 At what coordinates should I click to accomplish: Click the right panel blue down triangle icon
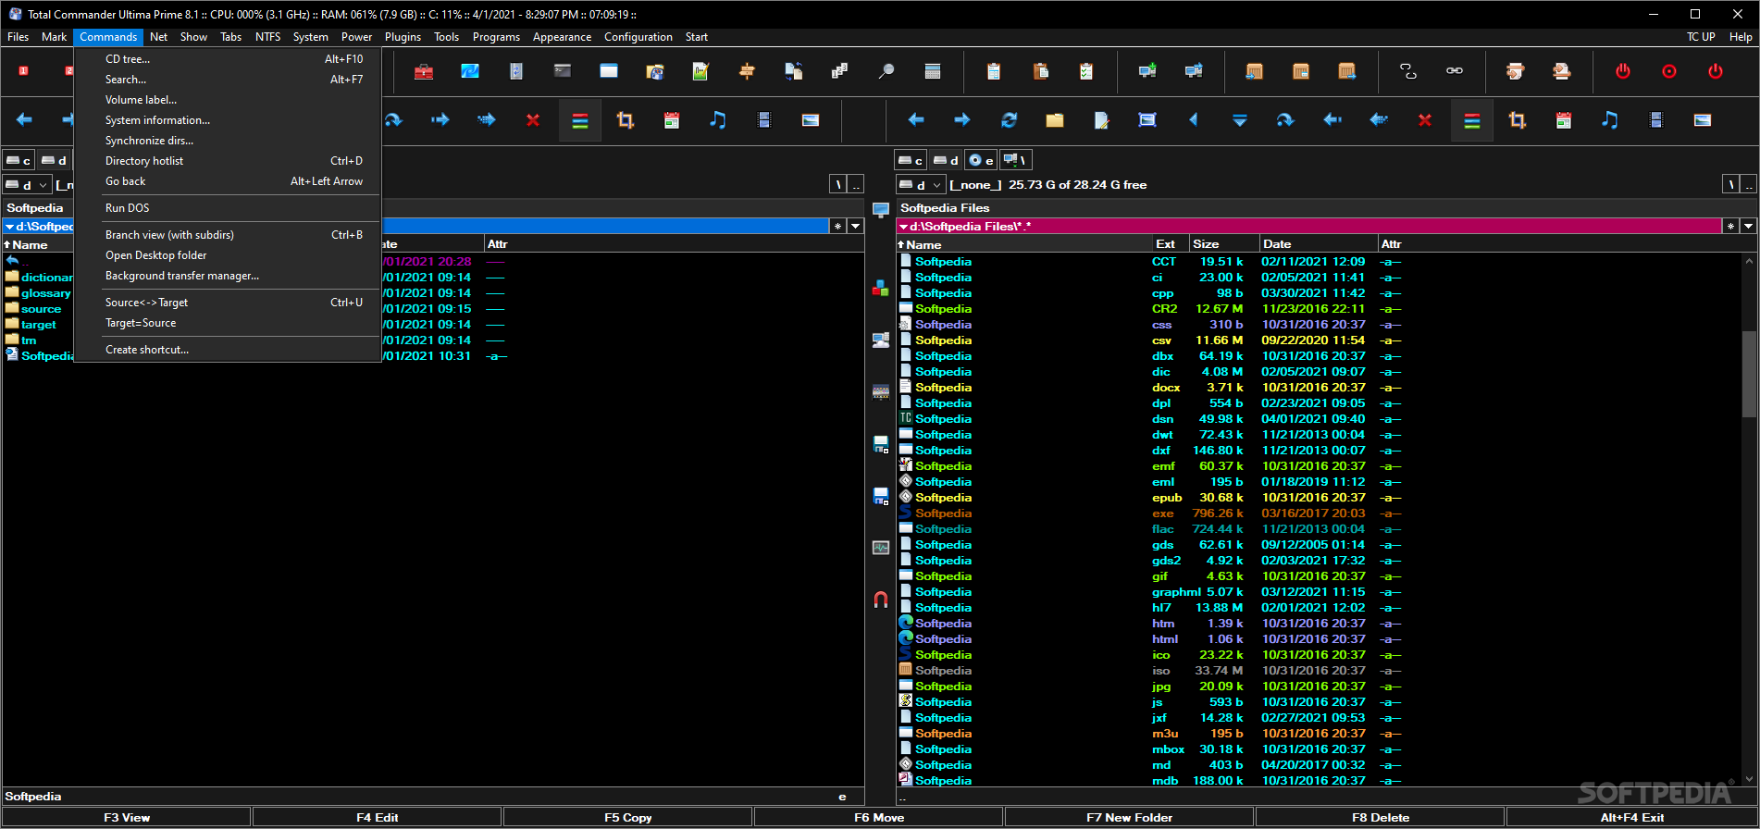tap(1240, 120)
